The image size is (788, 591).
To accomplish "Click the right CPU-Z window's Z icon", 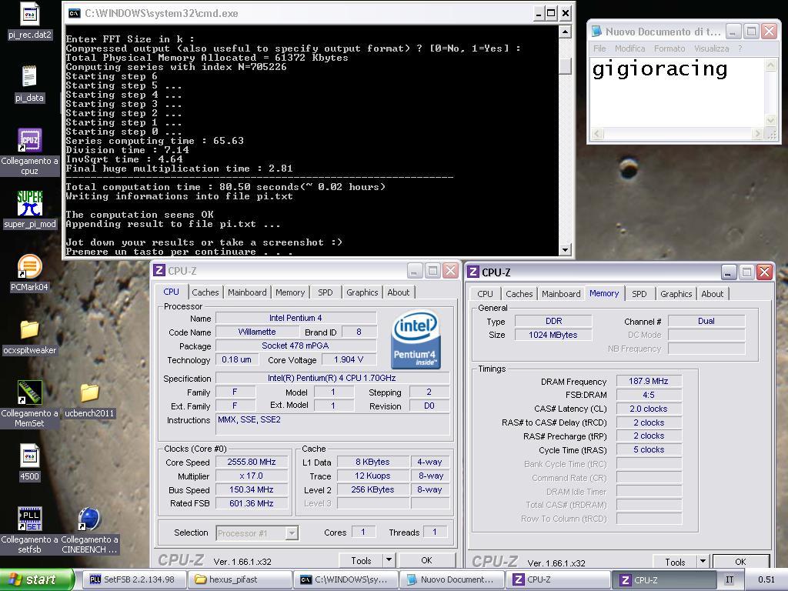I will click(x=473, y=272).
